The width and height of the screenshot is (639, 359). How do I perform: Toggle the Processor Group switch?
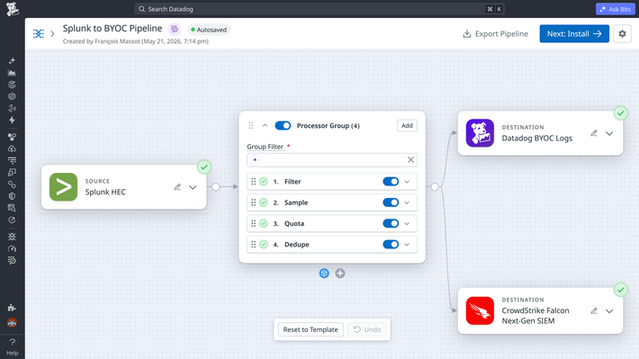pyautogui.click(x=283, y=125)
